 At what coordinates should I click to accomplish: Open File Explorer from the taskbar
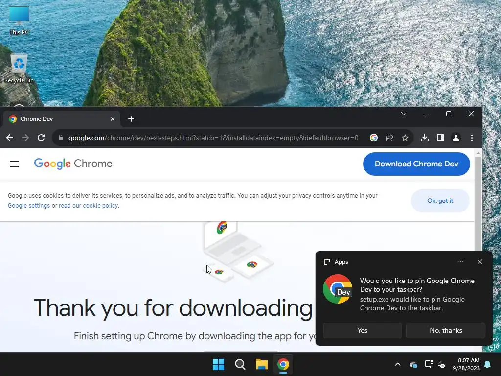click(x=261, y=364)
